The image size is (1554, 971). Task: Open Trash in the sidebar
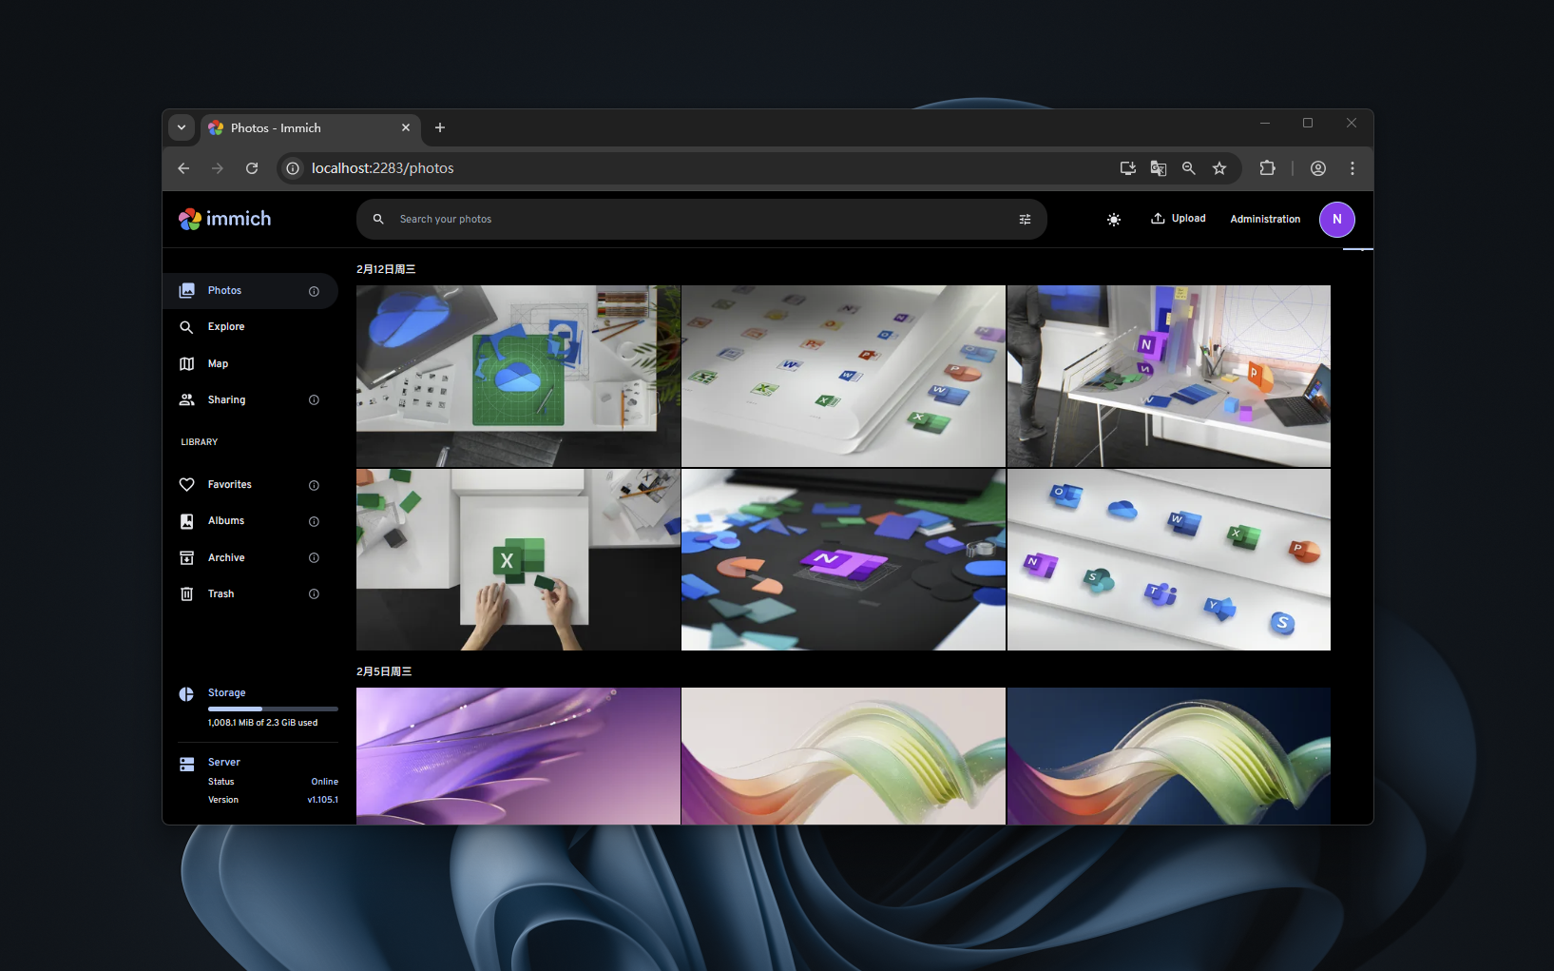[x=250, y=594]
